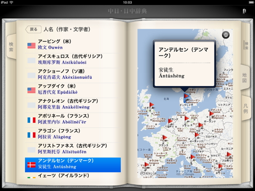This screenshot has height=191, width=255.
Task: Open the bookmark icon in the top bar
Action: [x=244, y=11]
